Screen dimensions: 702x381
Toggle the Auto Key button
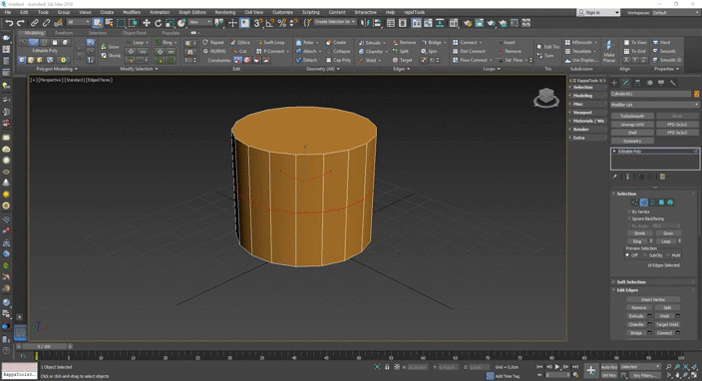(609, 367)
